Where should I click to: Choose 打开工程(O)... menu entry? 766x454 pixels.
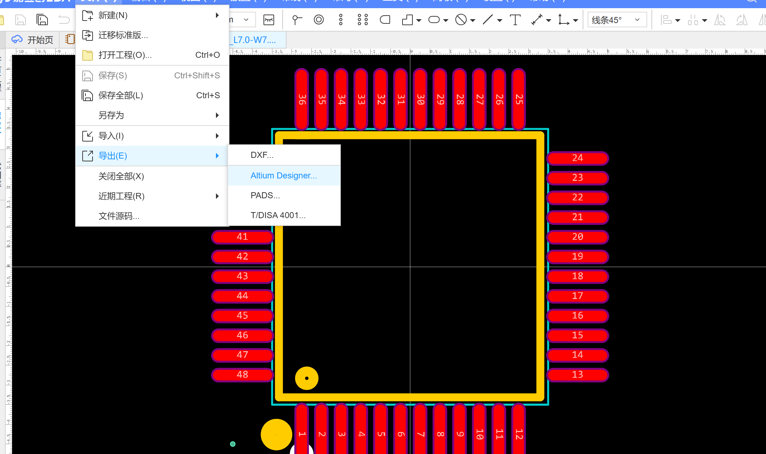[x=152, y=55]
